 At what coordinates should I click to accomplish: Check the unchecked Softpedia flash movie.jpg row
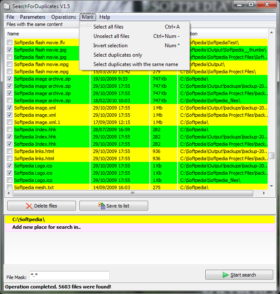tap(9, 57)
